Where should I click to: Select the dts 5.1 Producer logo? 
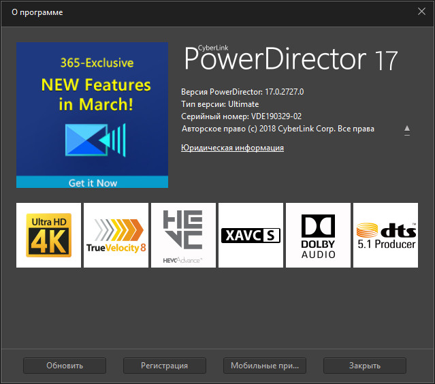coord(385,235)
